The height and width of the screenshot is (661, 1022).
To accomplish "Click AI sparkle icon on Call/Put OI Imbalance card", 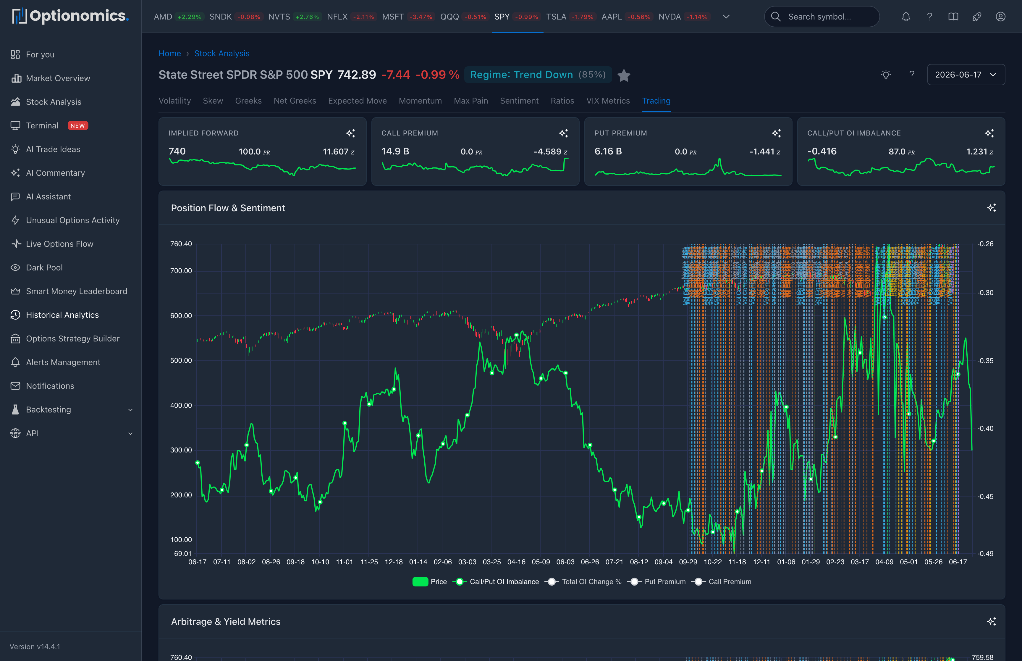I will point(989,133).
